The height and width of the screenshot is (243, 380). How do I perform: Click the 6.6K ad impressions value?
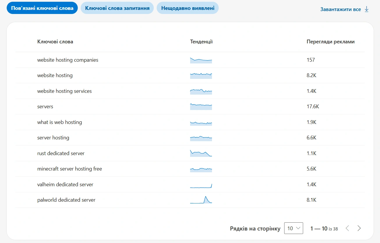point(311,138)
